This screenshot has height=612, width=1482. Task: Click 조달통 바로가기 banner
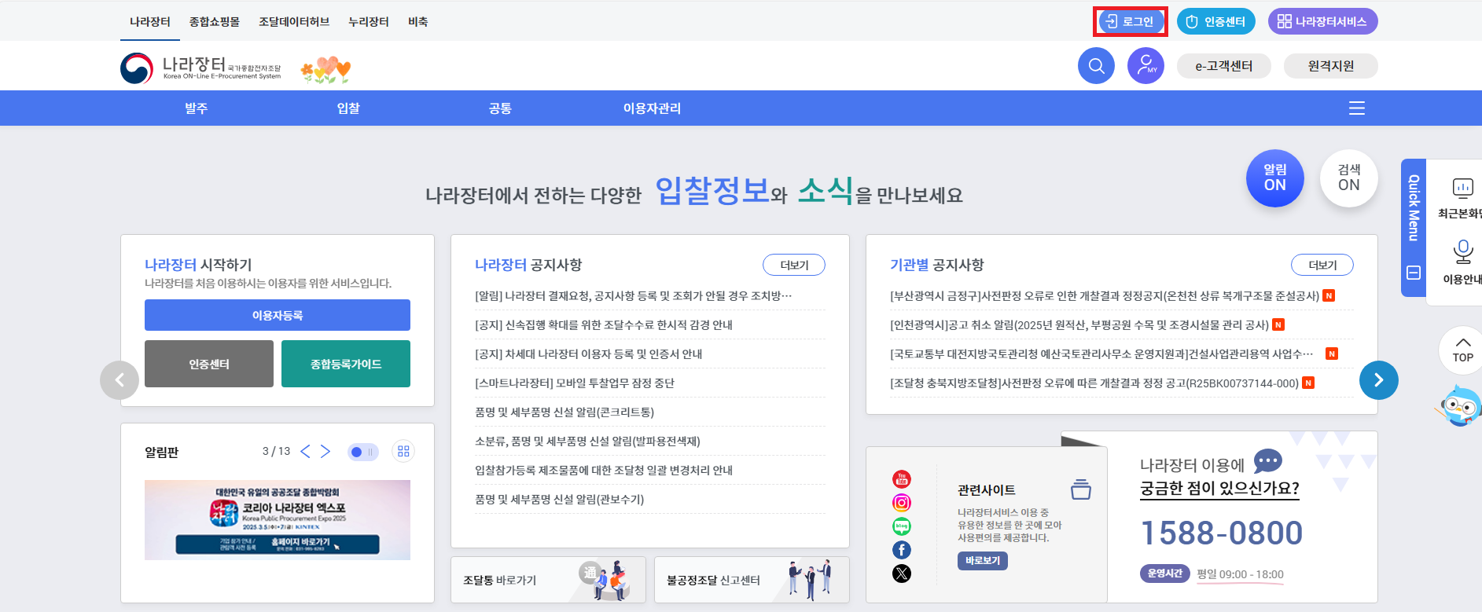click(x=548, y=580)
